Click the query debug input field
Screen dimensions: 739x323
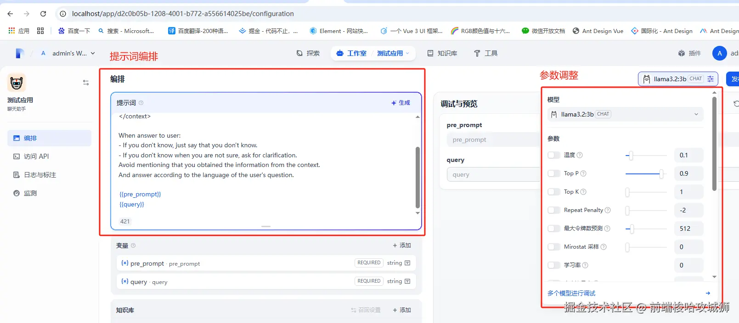493,174
